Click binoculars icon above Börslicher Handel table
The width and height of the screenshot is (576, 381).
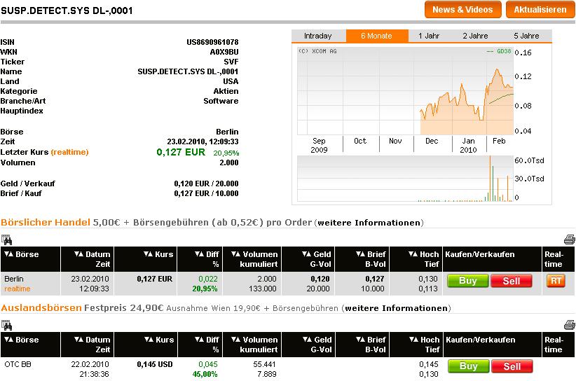6,240
